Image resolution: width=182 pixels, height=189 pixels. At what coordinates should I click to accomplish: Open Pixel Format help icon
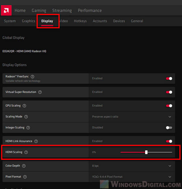point(25,177)
